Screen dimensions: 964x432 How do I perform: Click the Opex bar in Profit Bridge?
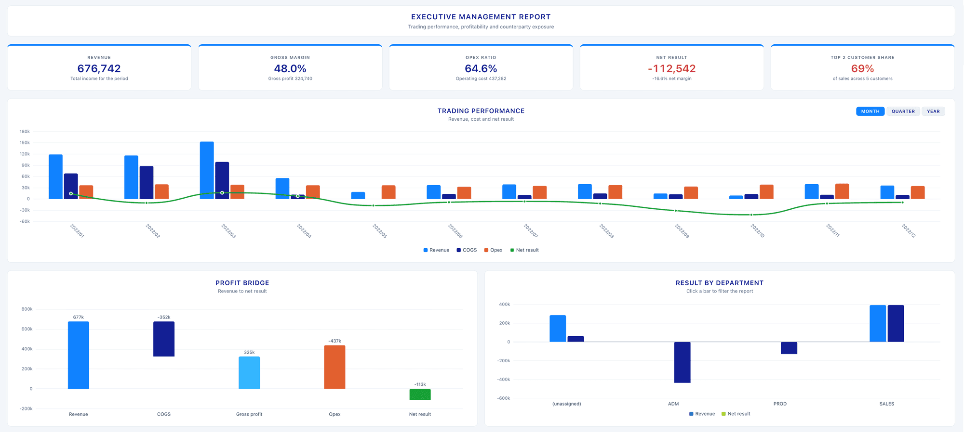(x=335, y=367)
